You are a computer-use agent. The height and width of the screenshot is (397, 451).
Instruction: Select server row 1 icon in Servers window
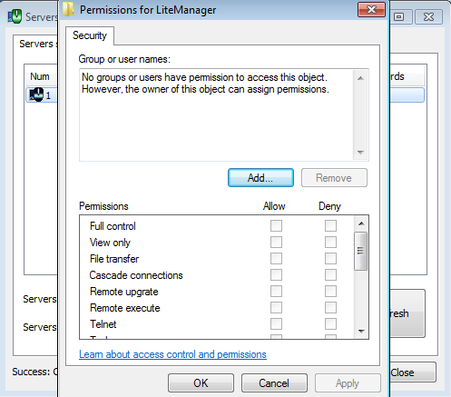pyautogui.click(x=36, y=94)
